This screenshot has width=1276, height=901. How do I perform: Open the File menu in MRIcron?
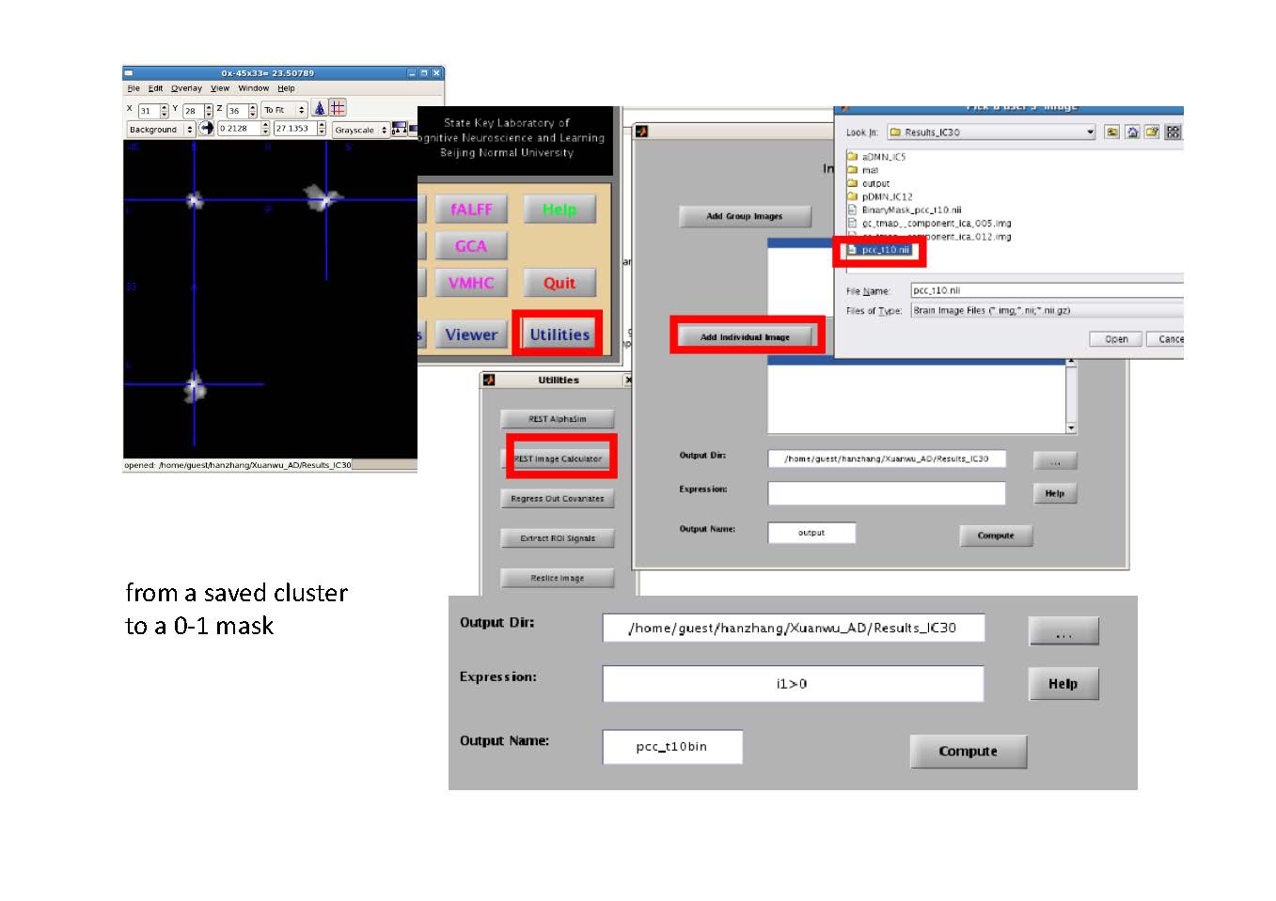click(134, 88)
